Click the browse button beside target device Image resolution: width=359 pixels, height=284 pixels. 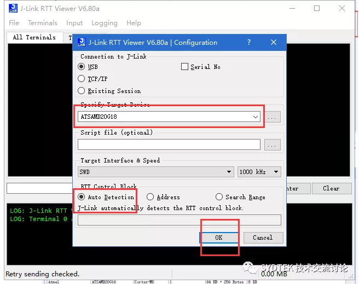point(272,117)
